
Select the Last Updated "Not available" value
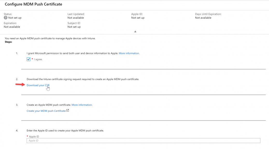pos(76,18)
